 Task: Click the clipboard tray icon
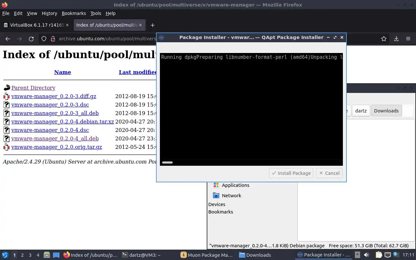click(x=379, y=255)
